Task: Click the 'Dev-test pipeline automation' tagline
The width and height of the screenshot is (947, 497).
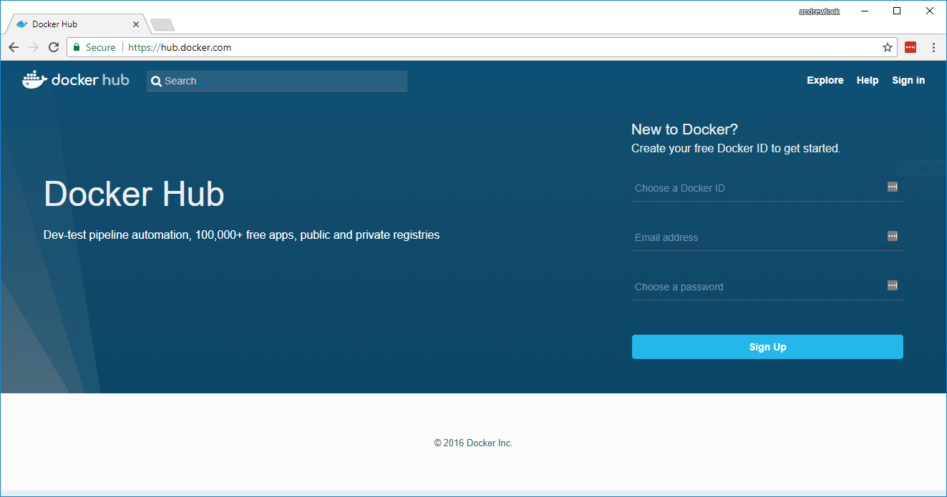Action: [x=241, y=235]
